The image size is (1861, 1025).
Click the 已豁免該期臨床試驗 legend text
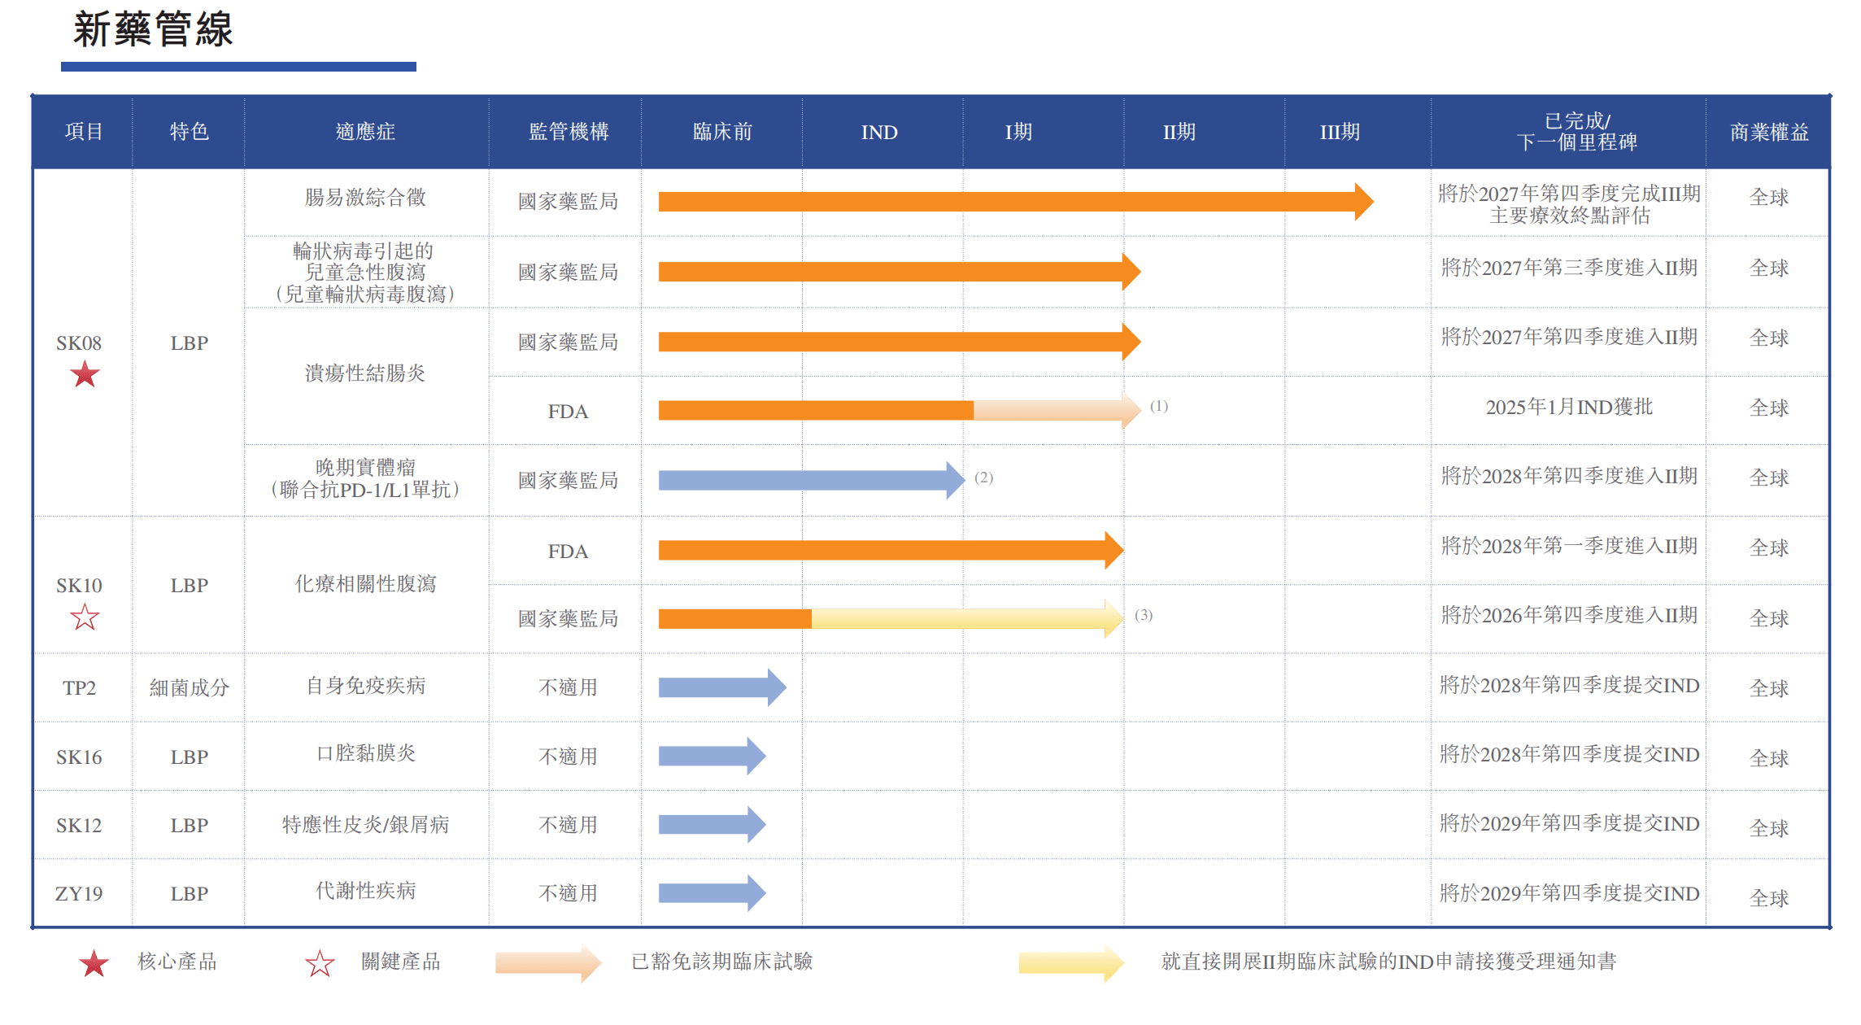(722, 962)
